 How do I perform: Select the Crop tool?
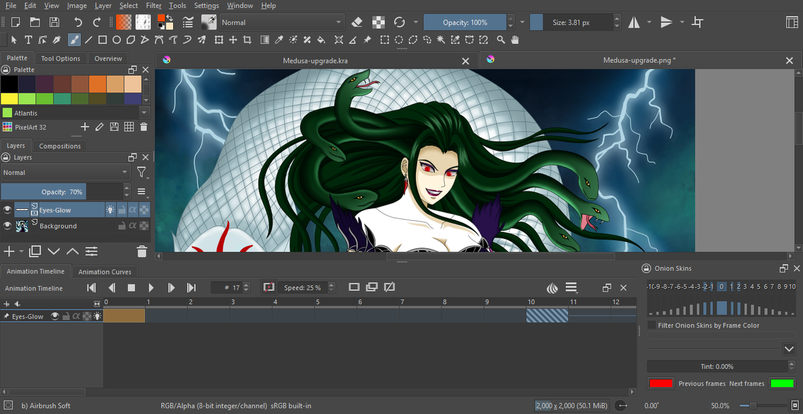(247, 40)
